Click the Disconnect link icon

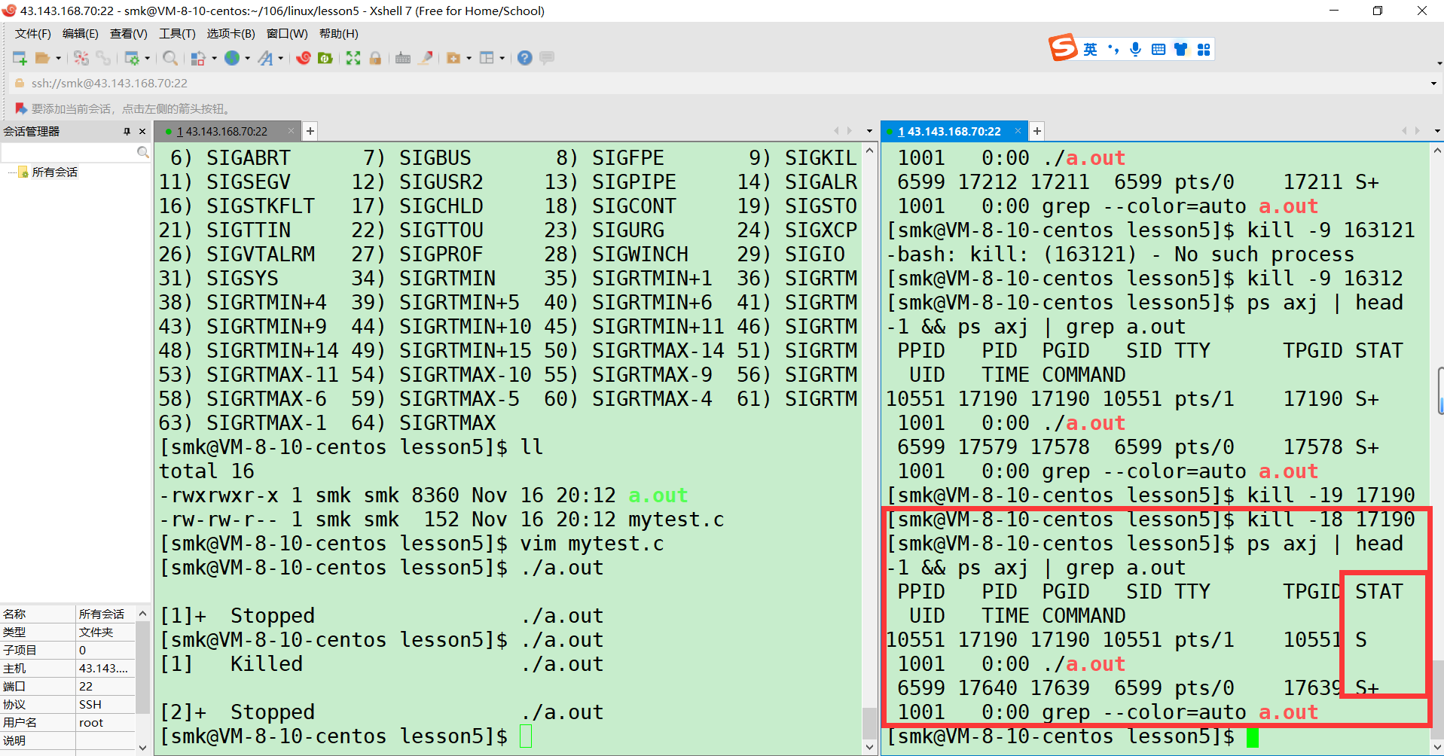click(x=103, y=58)
